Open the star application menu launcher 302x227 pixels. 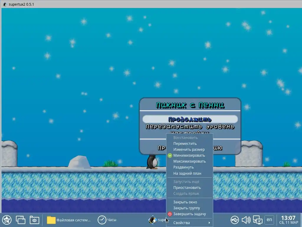7,220
